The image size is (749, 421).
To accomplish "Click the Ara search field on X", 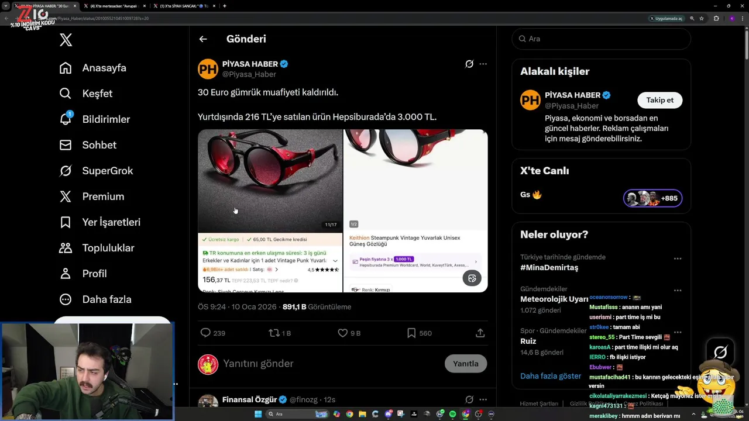I will (x=601, y=39).
